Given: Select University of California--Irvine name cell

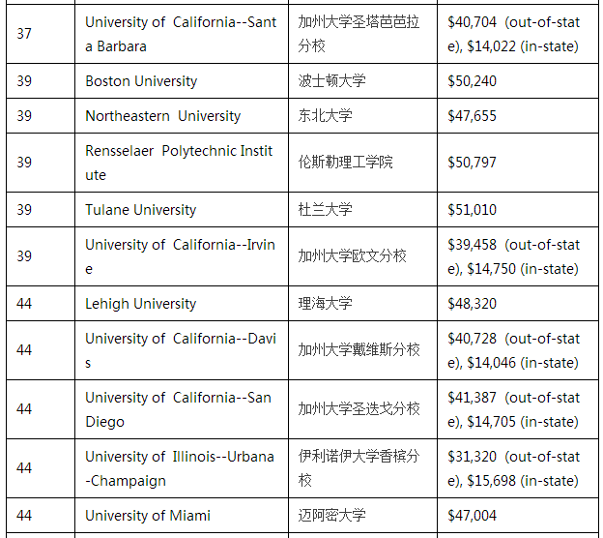Looking at the screenshot, I should pos(180,256).
